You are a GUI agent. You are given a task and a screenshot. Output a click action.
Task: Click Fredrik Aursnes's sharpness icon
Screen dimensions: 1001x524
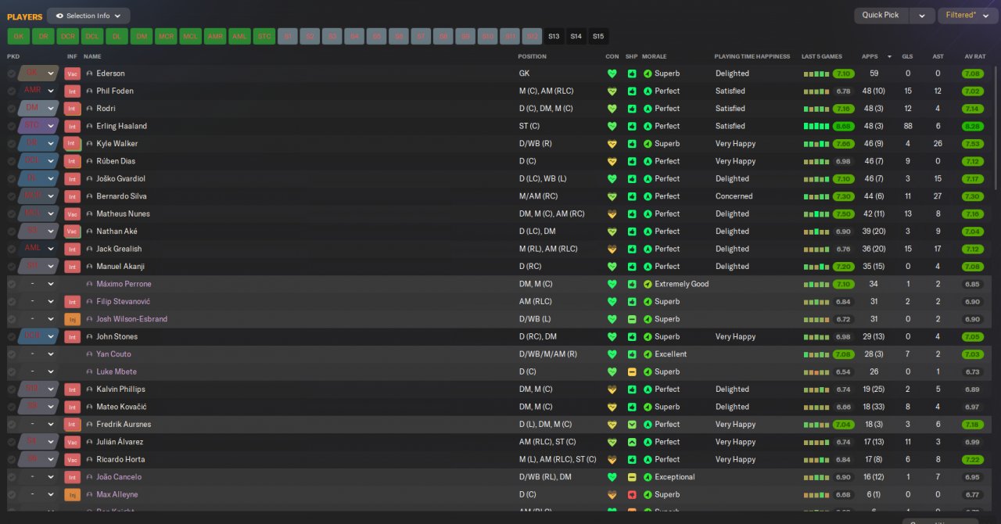coord(632,425)
